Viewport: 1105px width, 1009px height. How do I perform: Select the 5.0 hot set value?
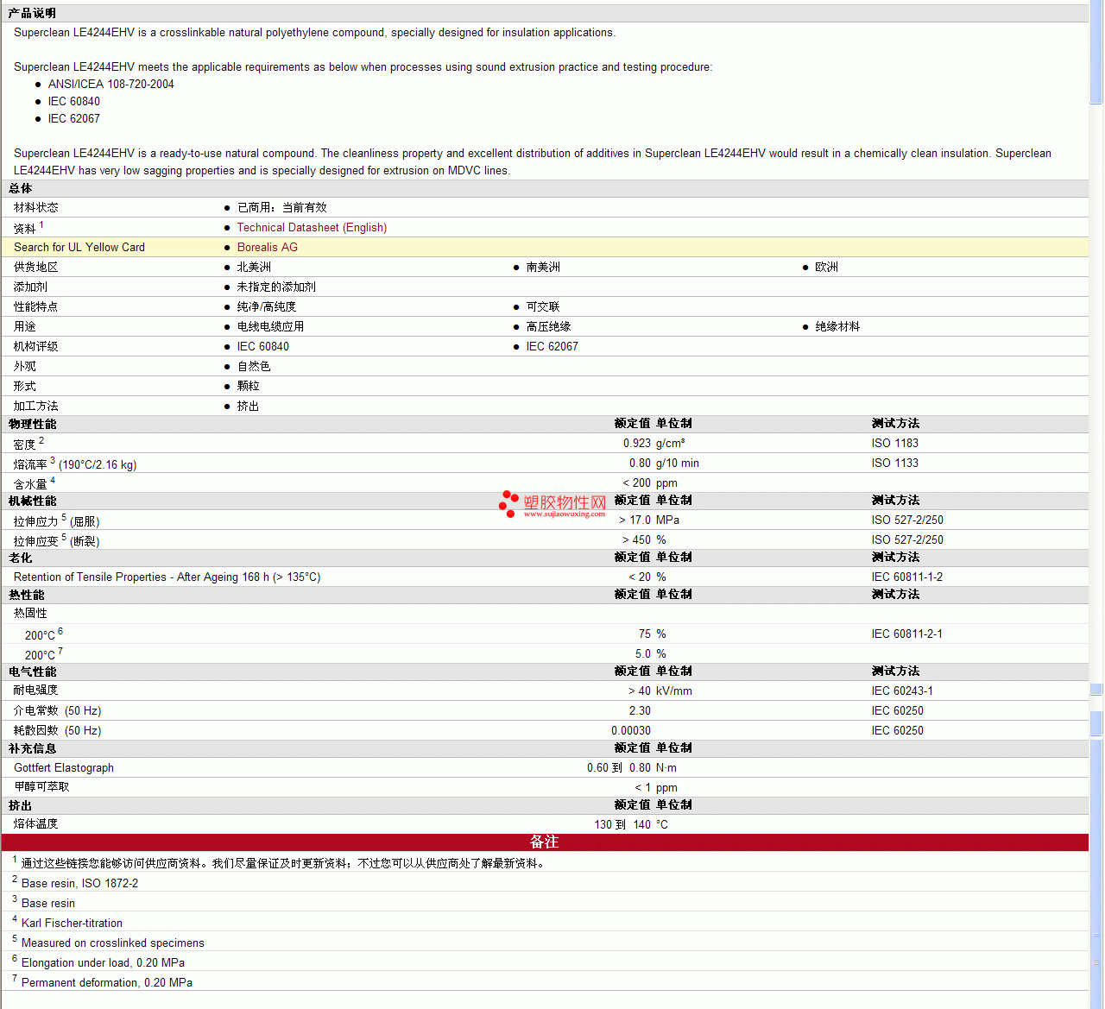pyautogui.click(x=643, y=654)
